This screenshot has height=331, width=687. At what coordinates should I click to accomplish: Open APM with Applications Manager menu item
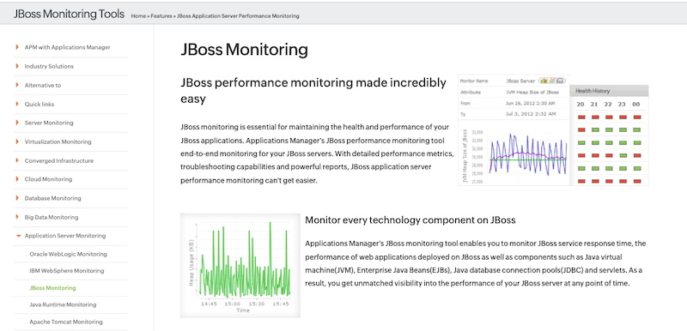[68, 47]
